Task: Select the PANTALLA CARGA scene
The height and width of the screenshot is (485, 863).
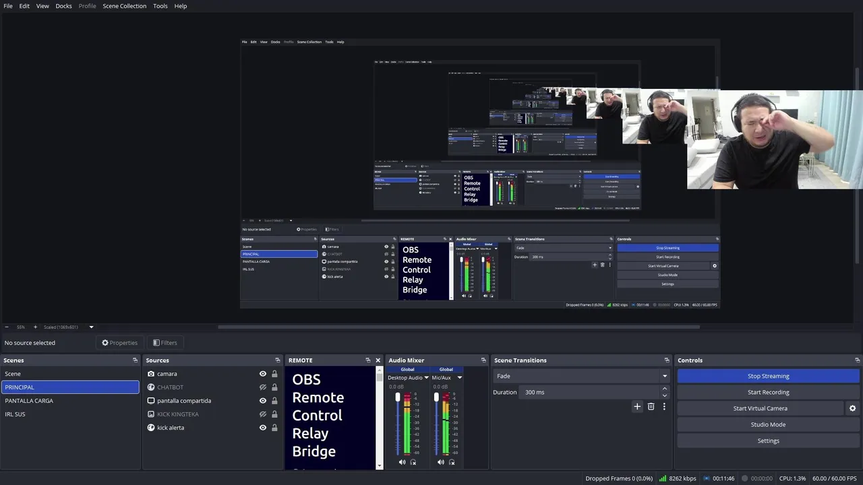Action: point(70,401)
